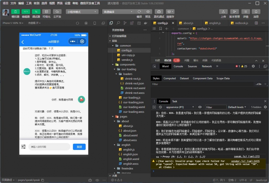Switch to the Console devtools tab
The height and width of the screenshot is (183, 269).
178,66
